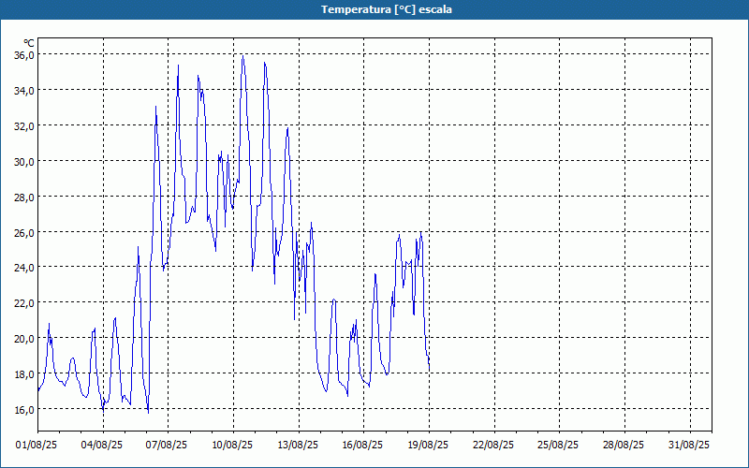Image resolution: width=749 pixels, height=468 pixels.
Task: Click the 25/08/25 date label
Action: 558,446
